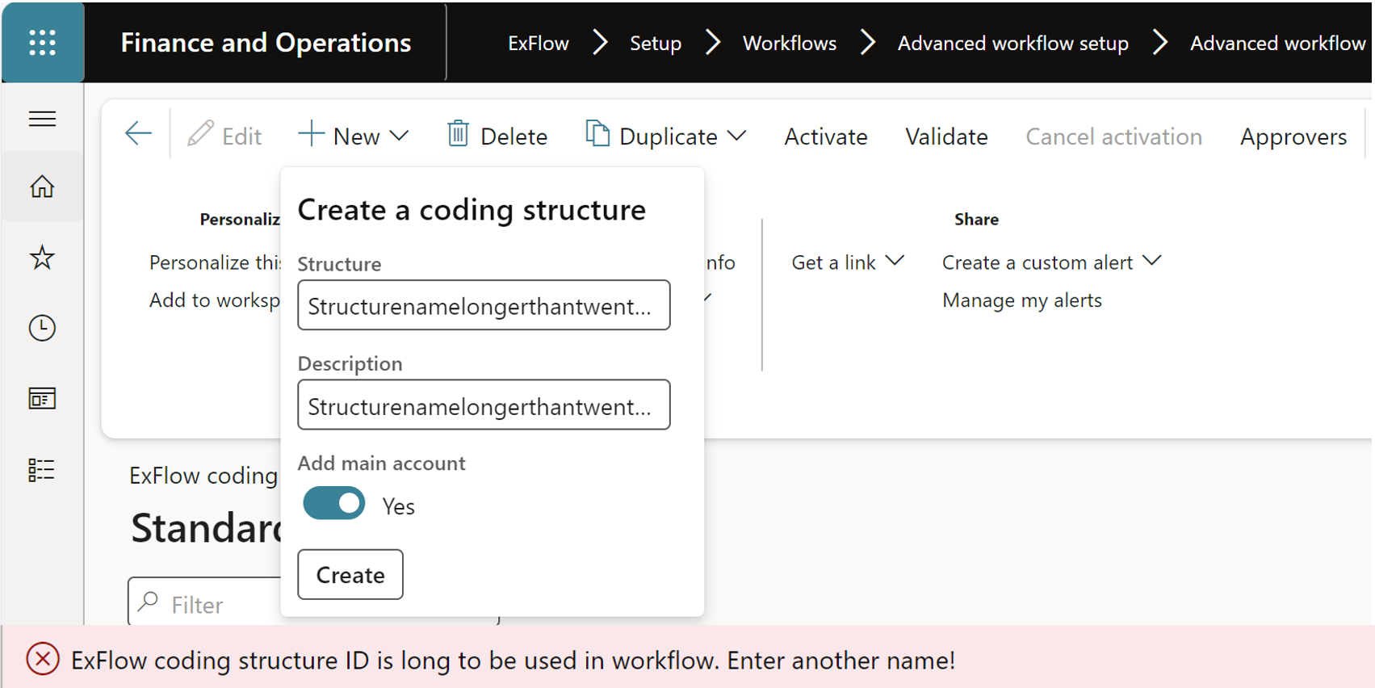Open Workspaces icon in sidebar

coord(42,398)
